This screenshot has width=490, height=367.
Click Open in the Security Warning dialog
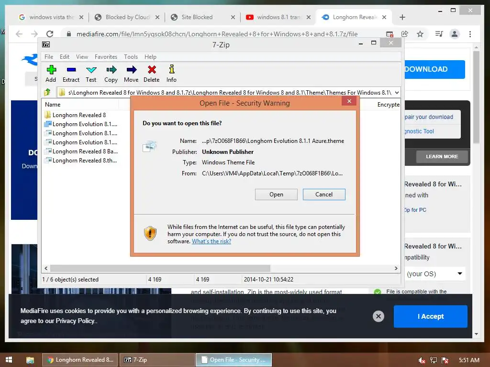[276, 194]
